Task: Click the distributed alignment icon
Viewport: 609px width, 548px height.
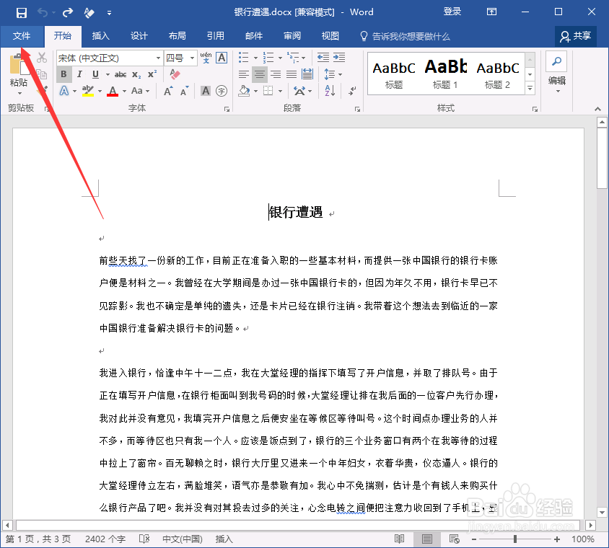Action: (307, 74)
